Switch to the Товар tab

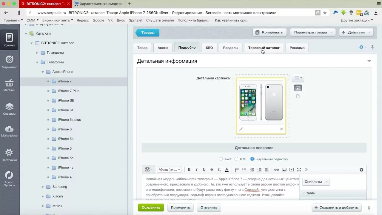tap(142, 48)
